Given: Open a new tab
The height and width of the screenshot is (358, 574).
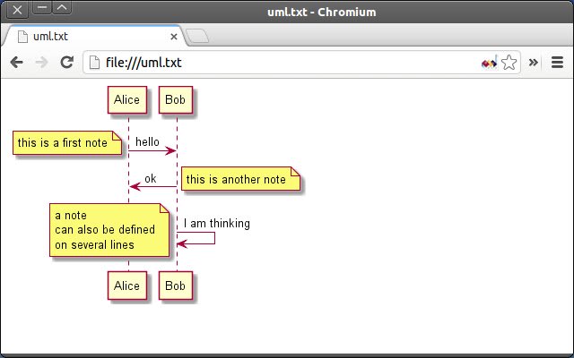Looking at the screenshot, I should (x=197, y=36).
